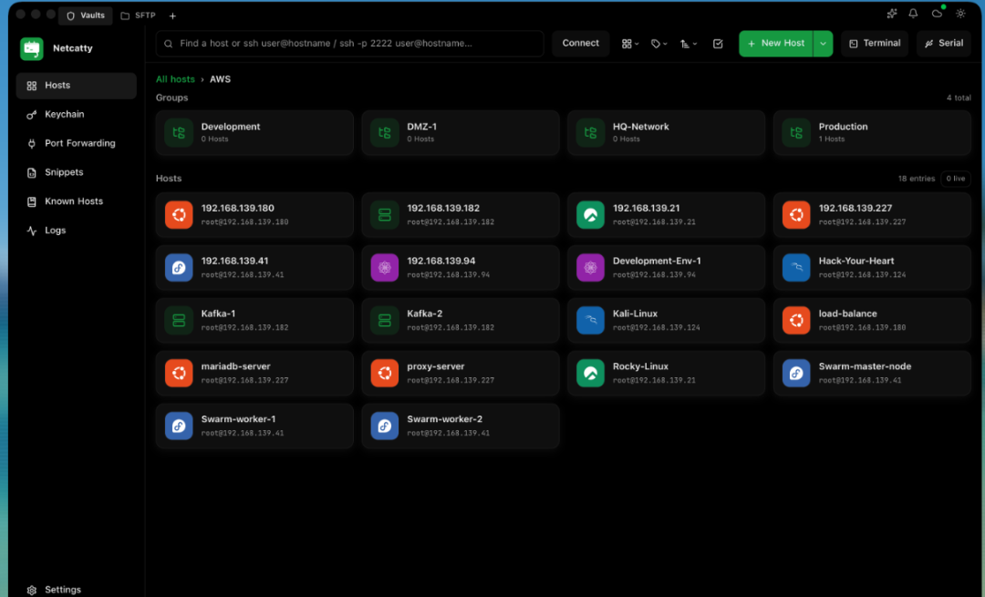Click the 0 live filter badge
The height and width of the screenshot is (597, 985).
click(x=956, y=179)
